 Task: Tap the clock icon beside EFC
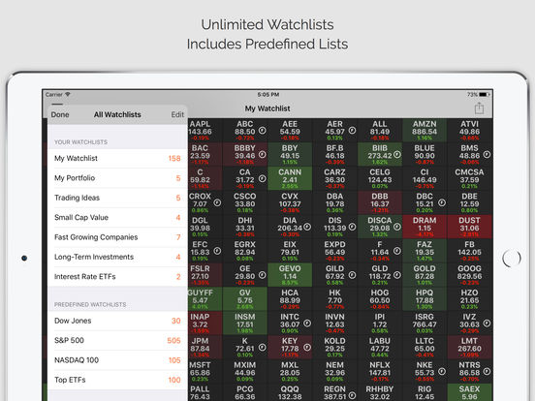pyautogui.click(x=217, y=251)
